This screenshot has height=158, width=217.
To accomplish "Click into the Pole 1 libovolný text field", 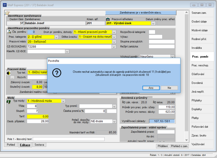I will coord(69,139).
